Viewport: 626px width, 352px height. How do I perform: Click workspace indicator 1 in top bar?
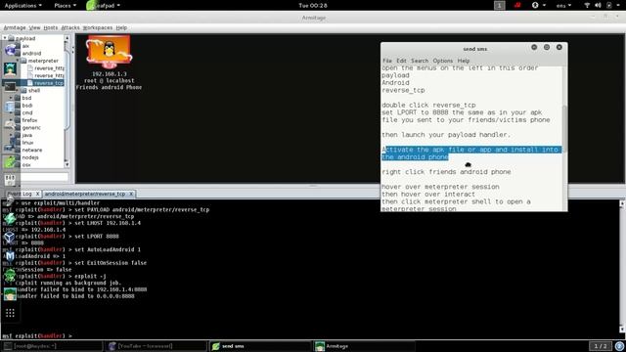(500, 5)
